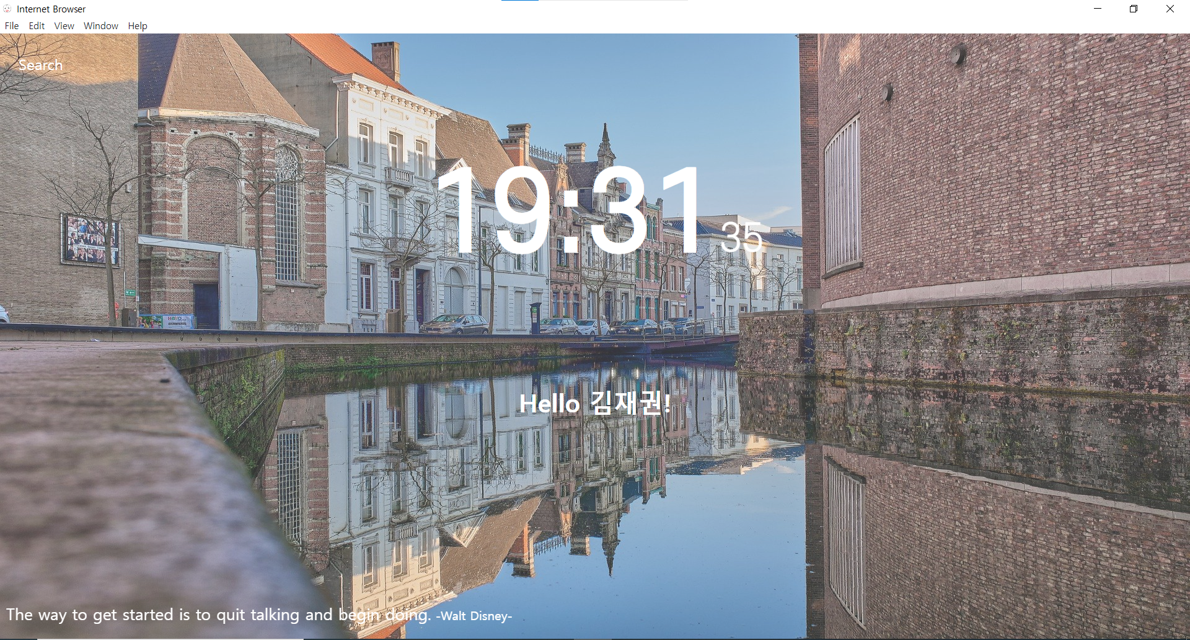This screenshot has width=1190, height=640.
Task: Click the quote starting 'The way to get started'
Action: (218, 615)
